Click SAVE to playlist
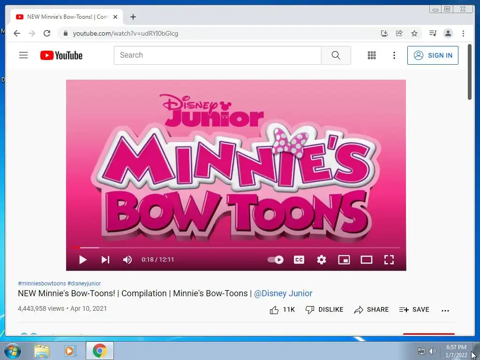 414,310
